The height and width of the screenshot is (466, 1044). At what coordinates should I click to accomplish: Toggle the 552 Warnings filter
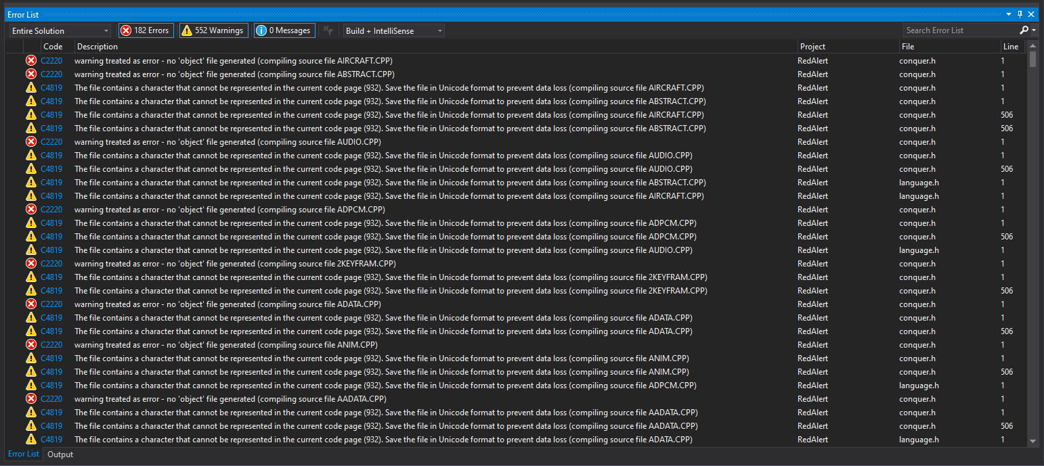click(213, 30)
